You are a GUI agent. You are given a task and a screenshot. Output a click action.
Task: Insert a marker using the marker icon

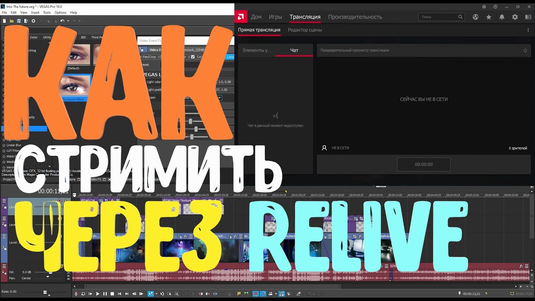[239, 294]
